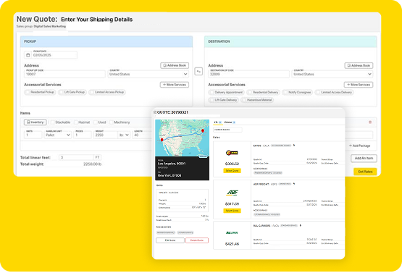Swap pickup and destination addresses icon
Image resolution: width=402 pixels, height=273 pixels.
tap(198, 71)
